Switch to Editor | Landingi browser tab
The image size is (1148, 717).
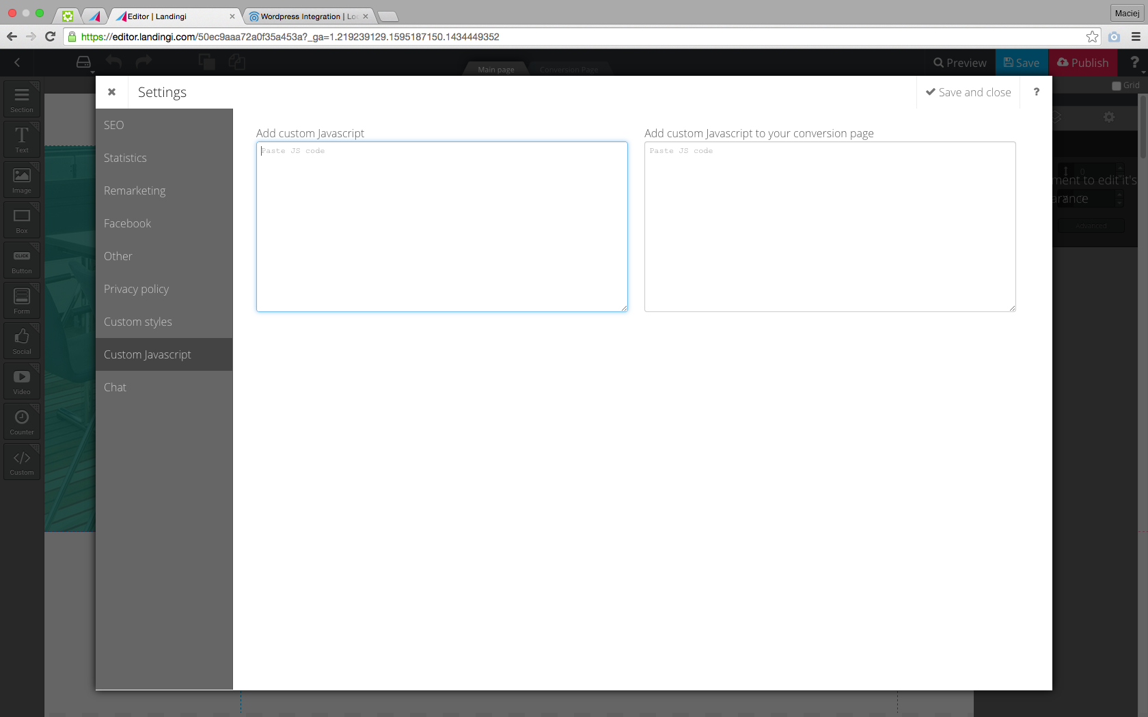[x=175, y=16]
